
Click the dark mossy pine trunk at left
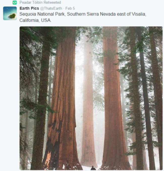(x=42, y=98)
